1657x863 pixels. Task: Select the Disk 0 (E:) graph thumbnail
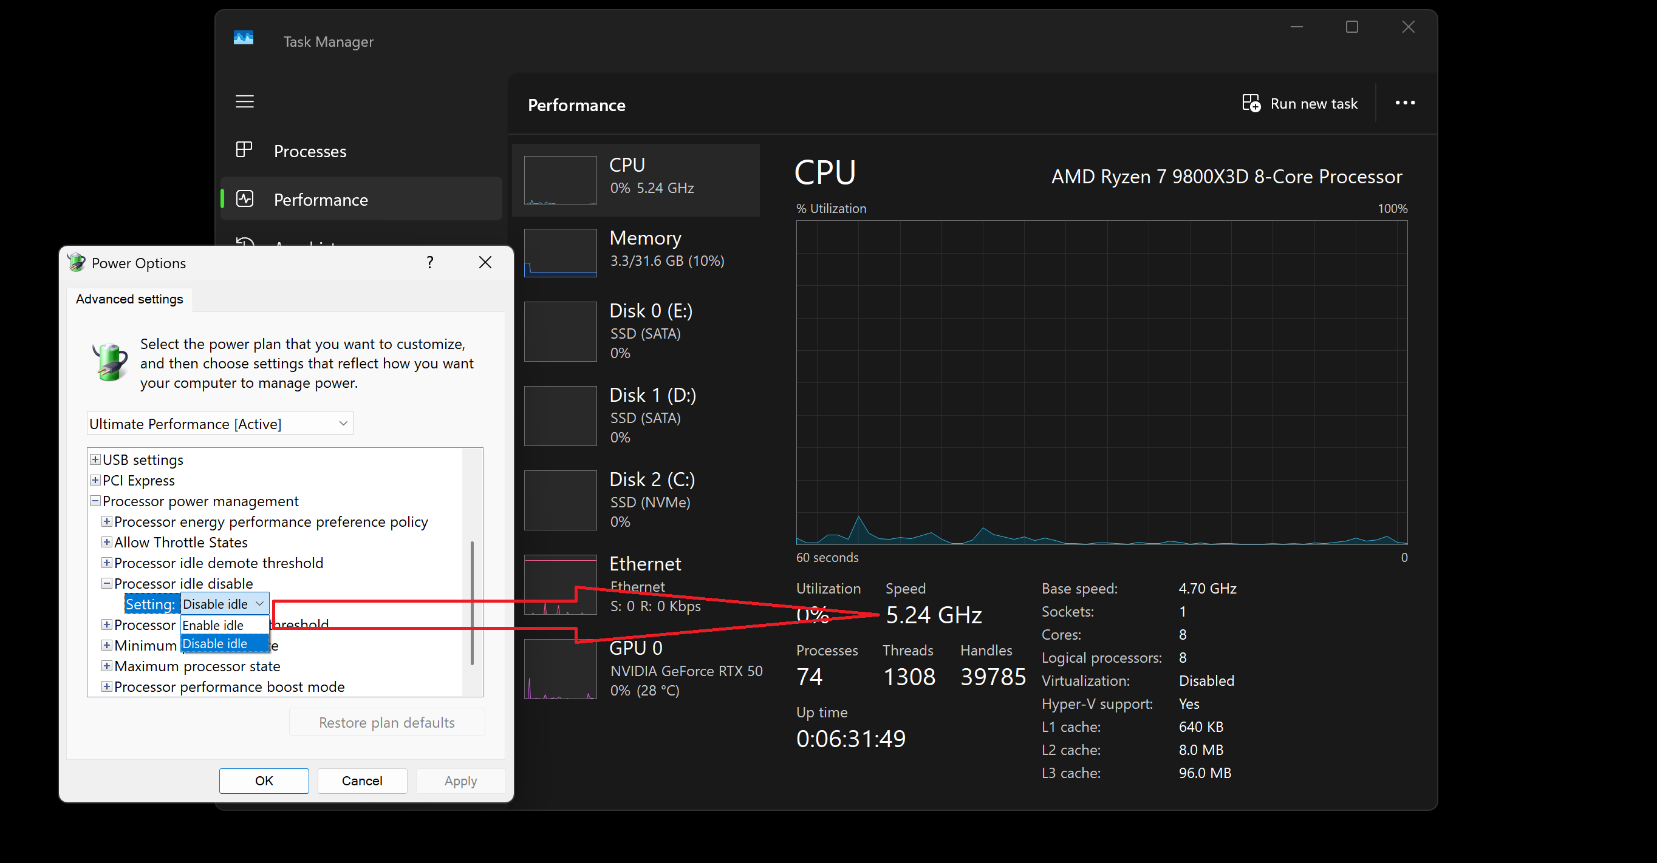click(x=560, y=331)
